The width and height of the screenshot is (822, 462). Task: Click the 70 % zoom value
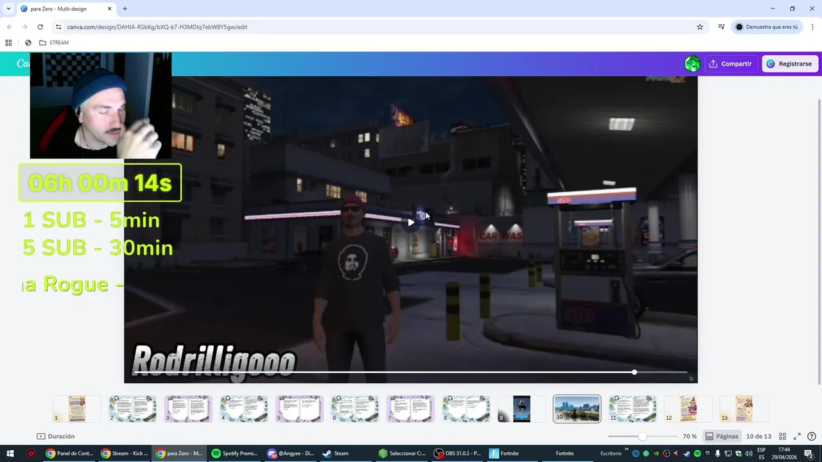[690, 436]
